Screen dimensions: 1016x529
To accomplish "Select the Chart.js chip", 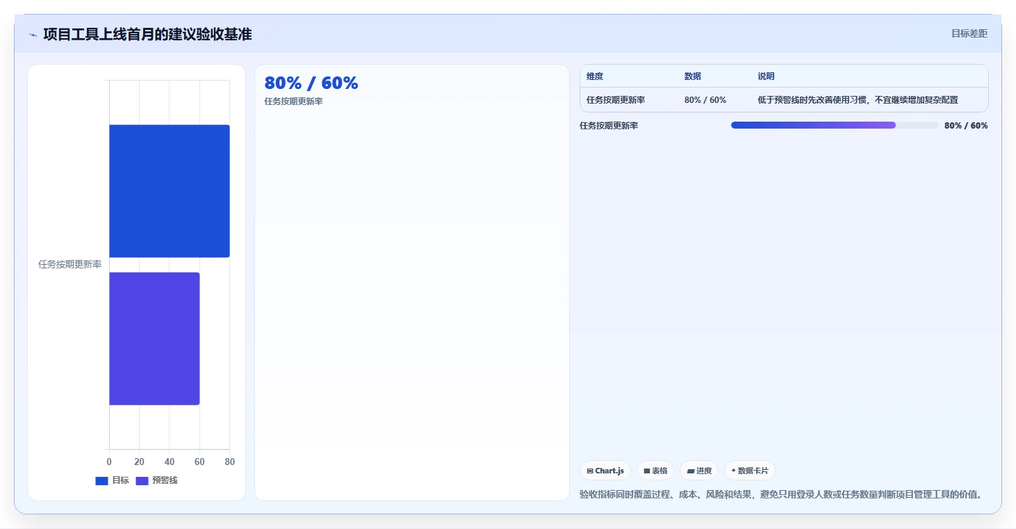I will [605, 471].
